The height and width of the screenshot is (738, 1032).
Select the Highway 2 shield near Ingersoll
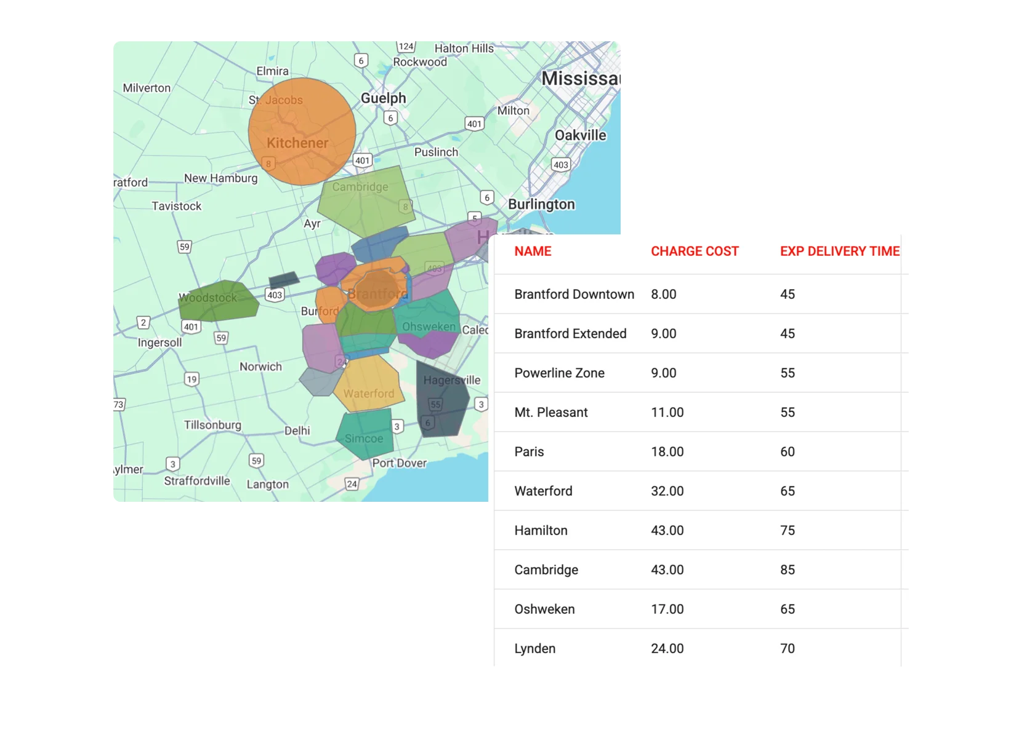tap(143, 322)
